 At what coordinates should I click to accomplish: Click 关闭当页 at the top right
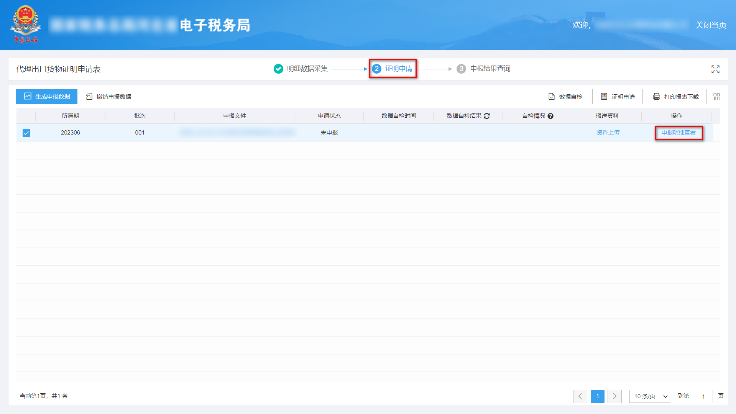[x=710, y=25]
